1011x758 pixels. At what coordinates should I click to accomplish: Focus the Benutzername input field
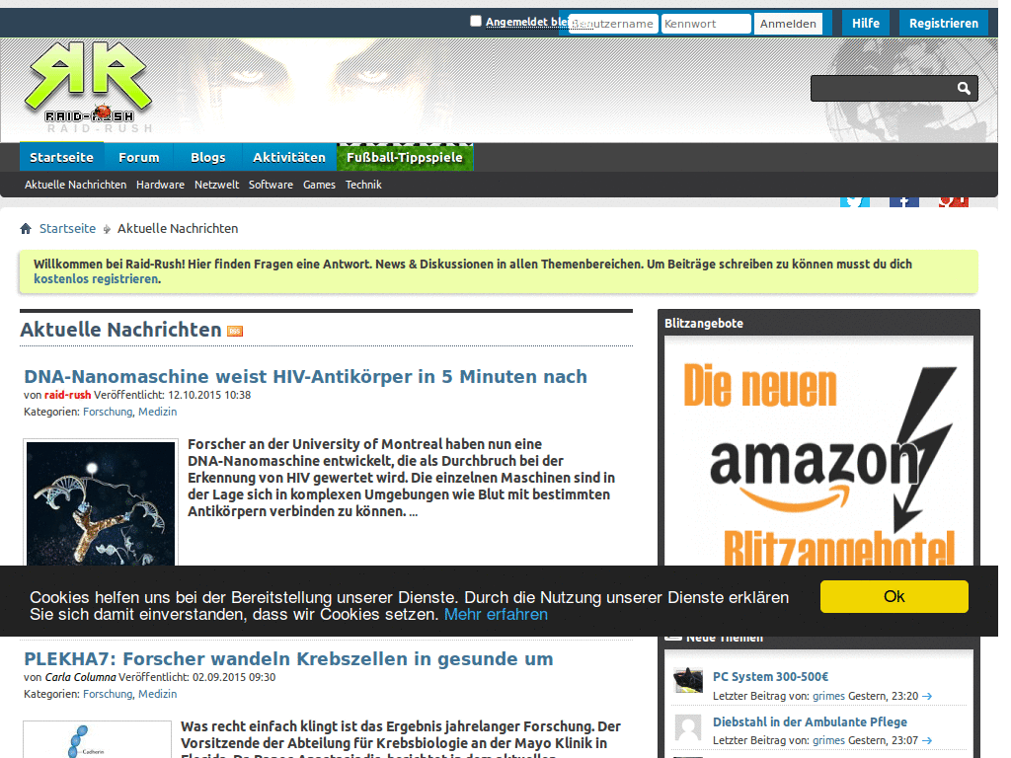613,24
